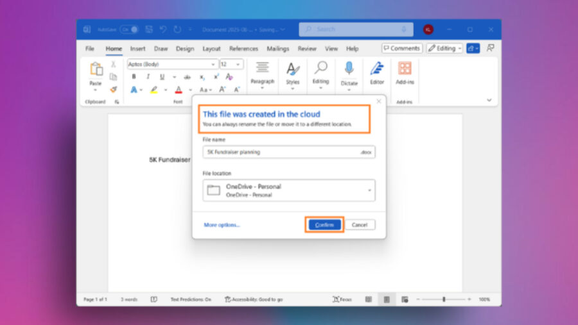The image size is (578, 325).
Task: Click the Cut scissors icon
Action: pos(114,64)
